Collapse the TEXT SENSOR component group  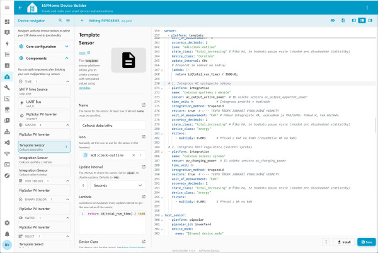[67, 181]
